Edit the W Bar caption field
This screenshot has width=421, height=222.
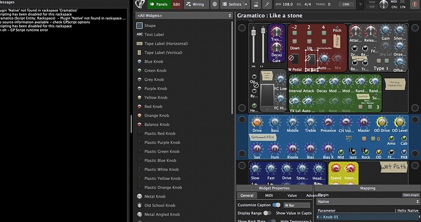(x=297, y=205)
